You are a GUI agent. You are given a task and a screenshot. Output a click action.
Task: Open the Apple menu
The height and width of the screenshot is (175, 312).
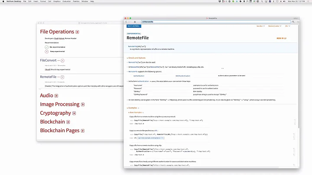pos(3,1)
